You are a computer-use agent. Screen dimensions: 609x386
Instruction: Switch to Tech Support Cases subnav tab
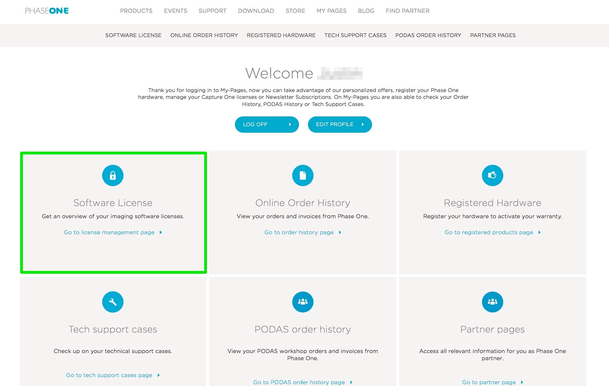[x=355, y=35]
